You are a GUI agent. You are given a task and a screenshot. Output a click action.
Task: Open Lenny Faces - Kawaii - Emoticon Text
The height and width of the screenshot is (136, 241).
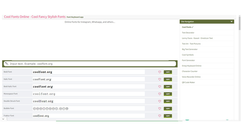197,38
